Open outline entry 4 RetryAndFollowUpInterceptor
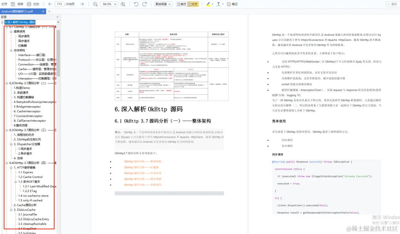This screenshot has height=234, width=400. click(x=35, y=102)
